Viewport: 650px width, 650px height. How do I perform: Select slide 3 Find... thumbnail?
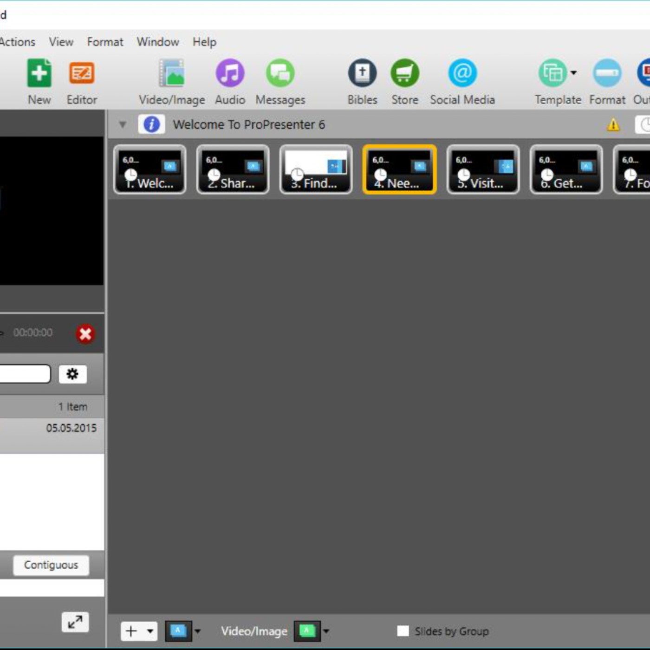point(316,169)
